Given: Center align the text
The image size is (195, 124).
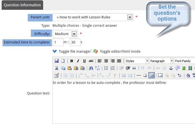Looking at the screenshot, I should click(106, 61).
